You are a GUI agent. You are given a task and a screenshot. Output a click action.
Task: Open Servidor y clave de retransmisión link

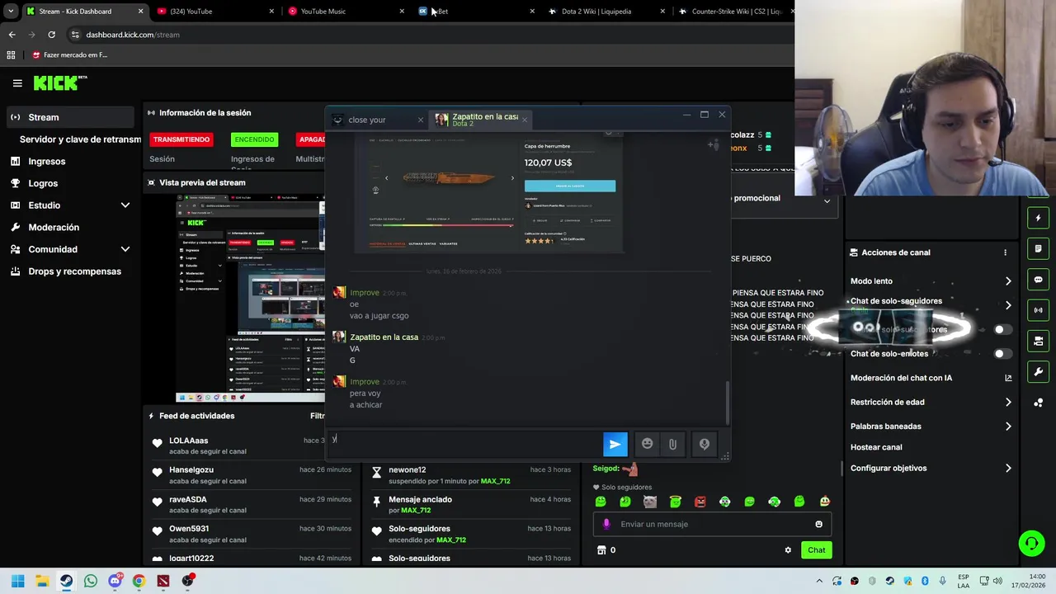80,139
